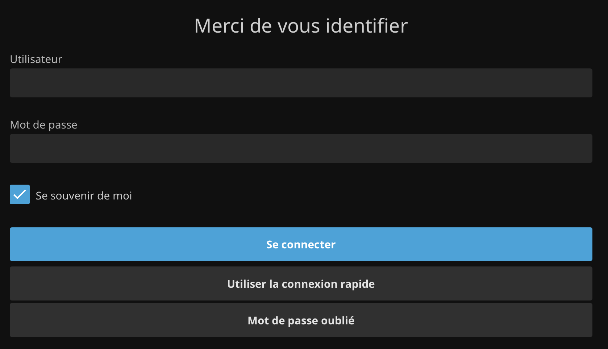Viewport: 608px width, 349px height.
Task: Click the "Merci de vous identifier" heading
Action: [x=301, y=26]
